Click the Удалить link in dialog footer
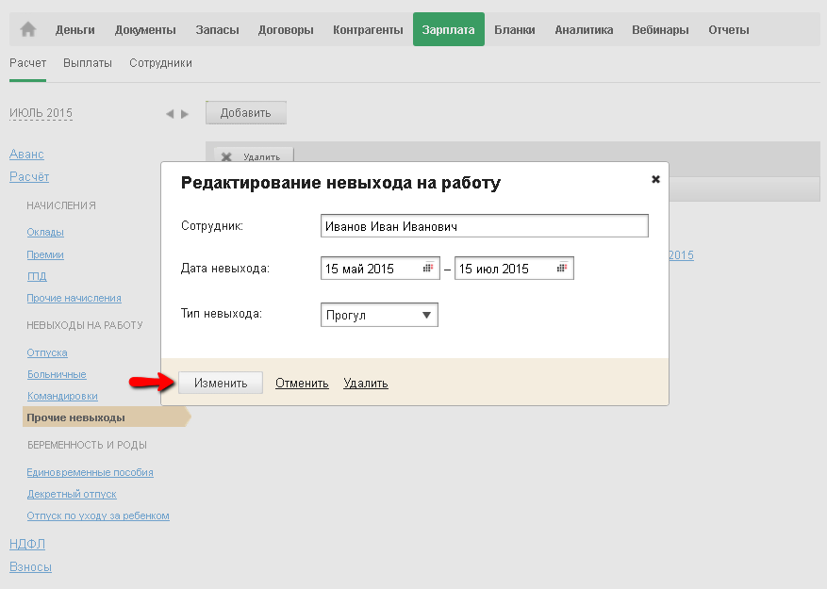Viewport: 827px width, 589px height. (x=366, y=384)
